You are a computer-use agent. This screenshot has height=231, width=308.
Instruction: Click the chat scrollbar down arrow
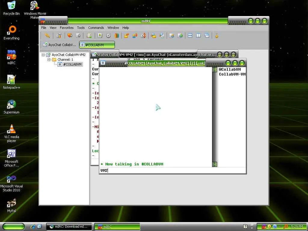(214, 164)
